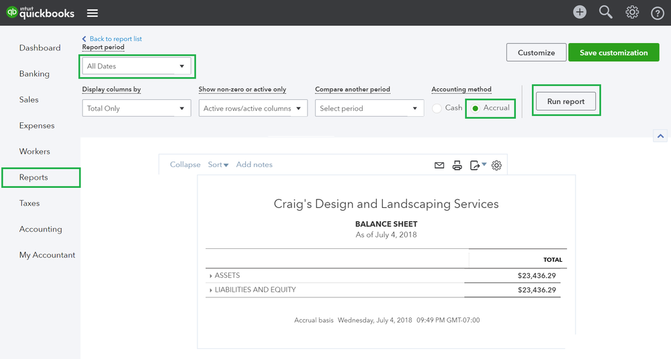Click the Back to report list link

[115, 39]
